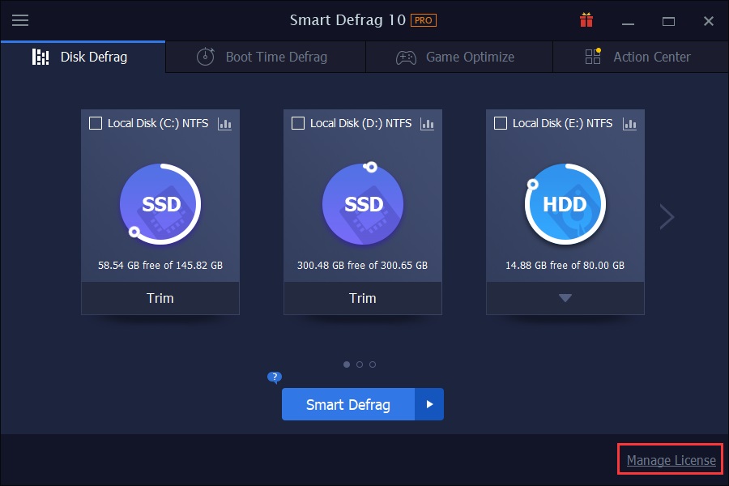The height and width of the screenshot is (486, 729).
Task: Check the Local Disk (D:) checkbox
Action: point(297,123)
